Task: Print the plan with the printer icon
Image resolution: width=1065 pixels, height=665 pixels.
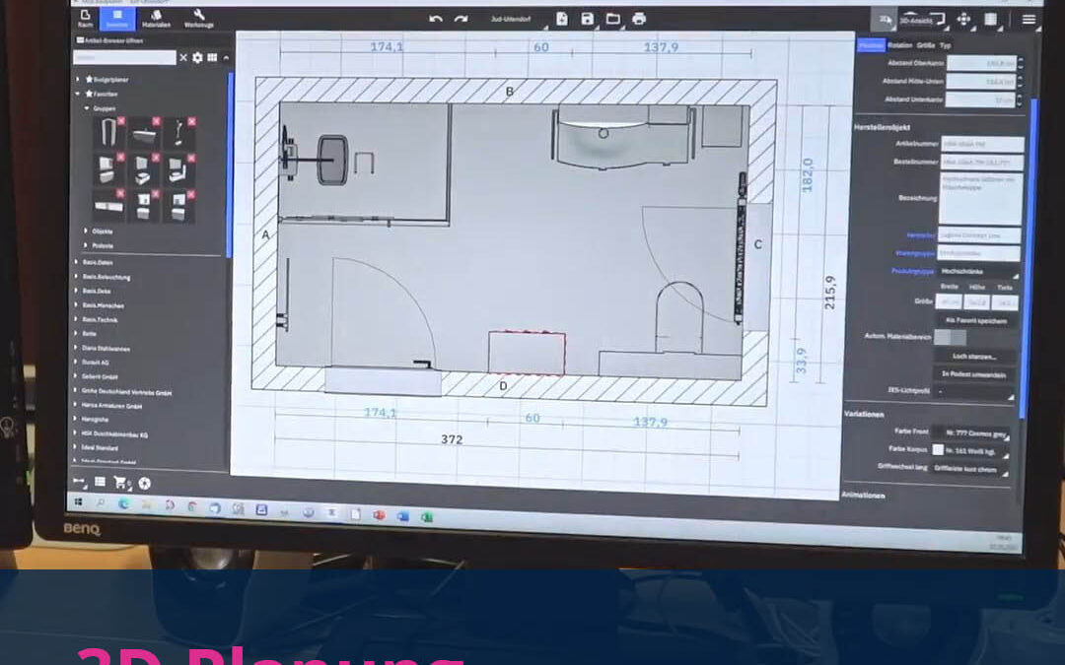Action: point(639,19)
